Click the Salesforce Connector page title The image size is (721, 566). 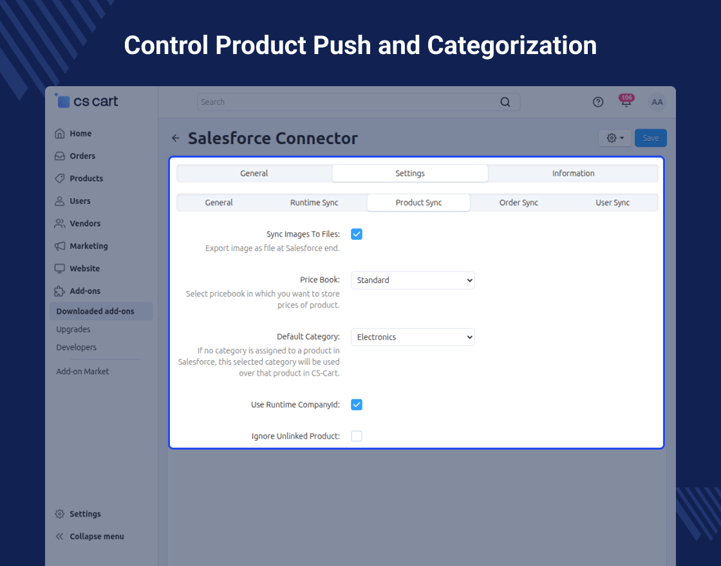tap(273, 138)
